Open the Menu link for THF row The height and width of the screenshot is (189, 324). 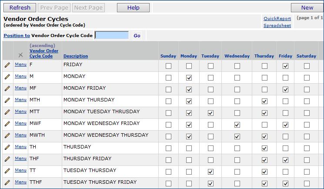[x=20, y=159]
